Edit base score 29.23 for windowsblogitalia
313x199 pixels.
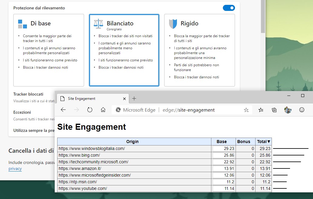click(x=223, y=149)
